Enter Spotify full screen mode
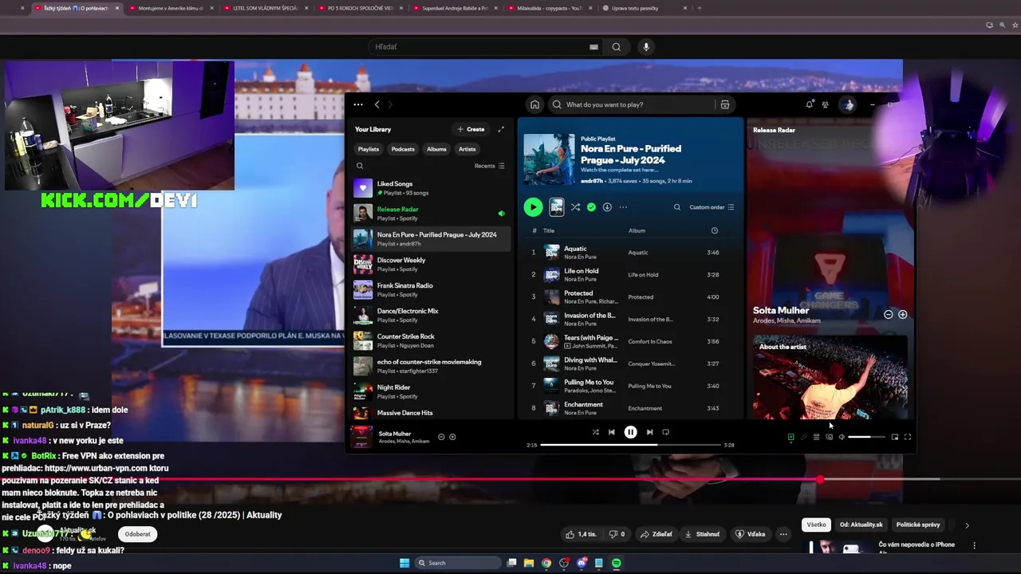The width and height of the screenshot is (1021, 574). click(x=908, y=437)
